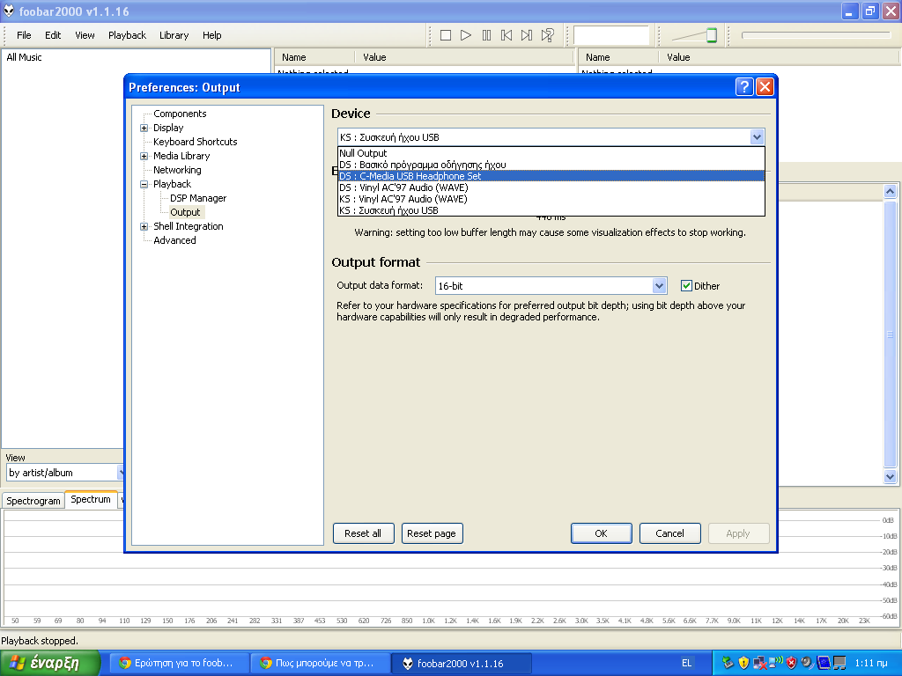This screenshot has height=676, width=902.
Task: Click the Reset page button
Action: click(x=432, y=533)
